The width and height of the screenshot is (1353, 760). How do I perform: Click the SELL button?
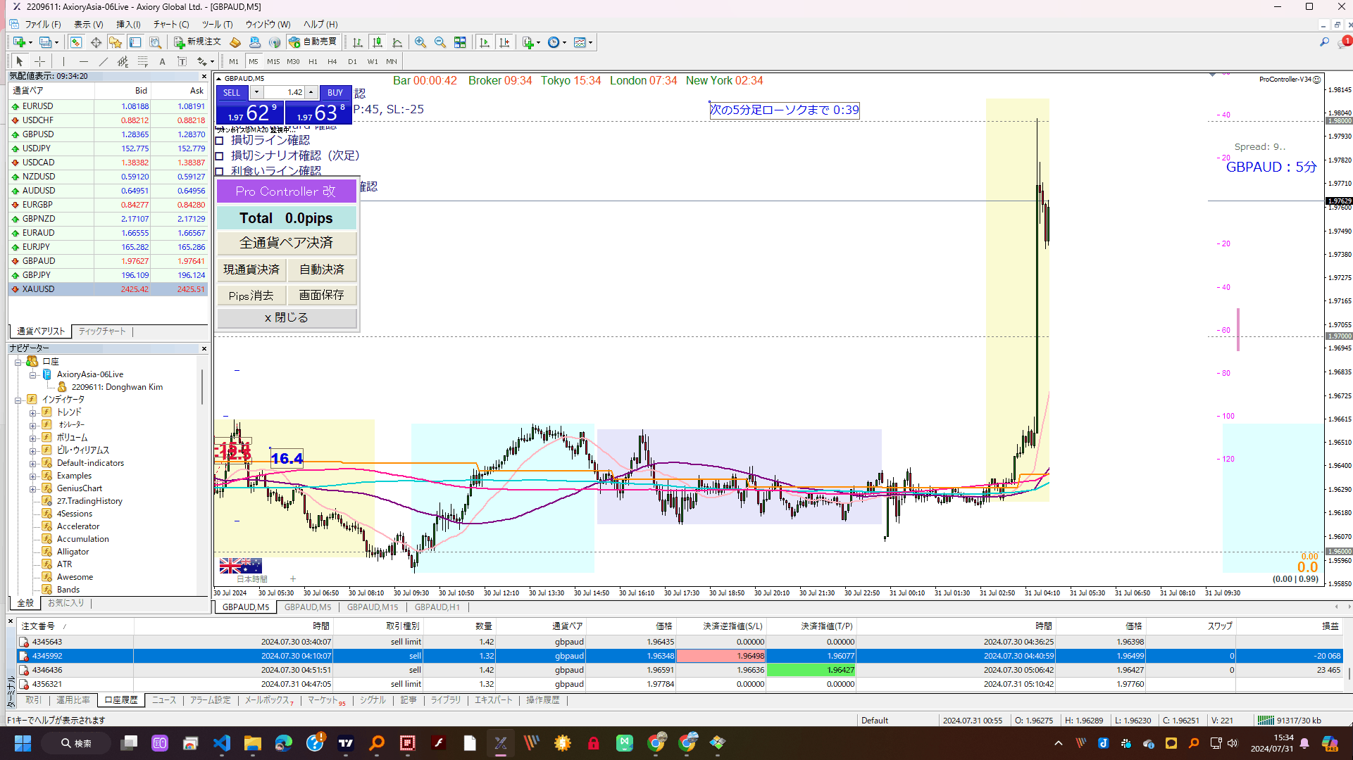(x=232, y=92)
